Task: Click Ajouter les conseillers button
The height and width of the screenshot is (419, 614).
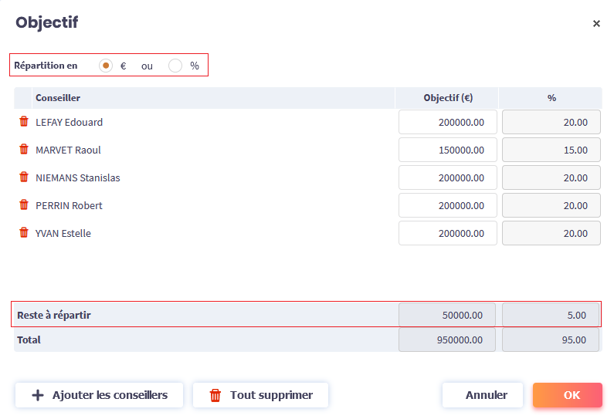Action: click(99, 395)
